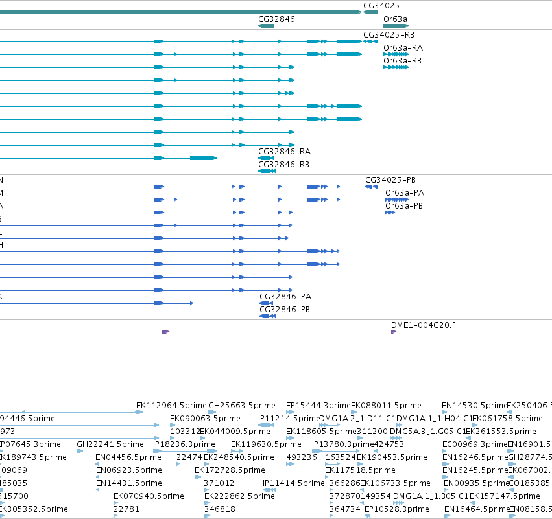Click the CG32846-RA transcript label
Screen dimensions: 552x519
tap(285, 152)
